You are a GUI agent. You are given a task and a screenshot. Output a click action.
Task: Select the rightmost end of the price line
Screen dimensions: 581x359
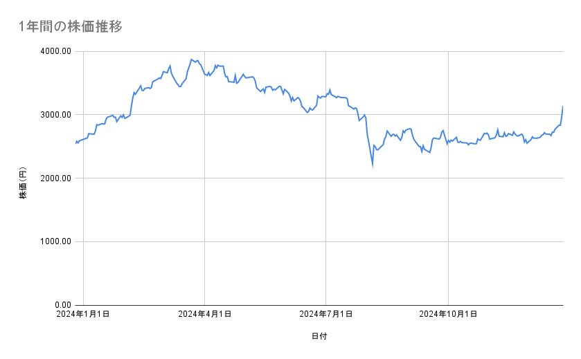(562, 107)
